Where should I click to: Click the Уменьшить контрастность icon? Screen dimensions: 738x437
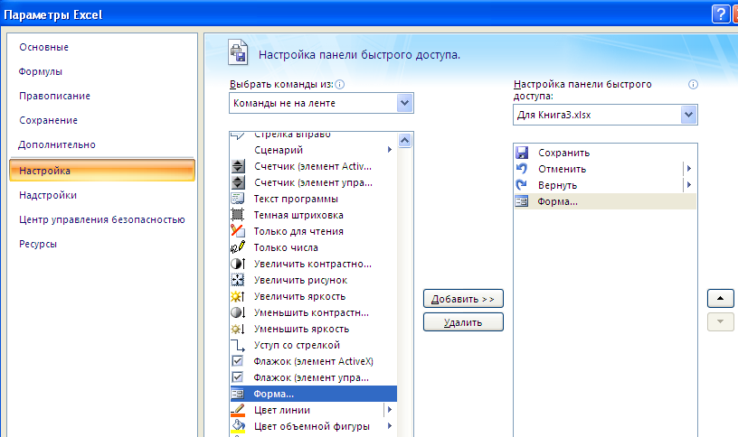pos(238,312)
